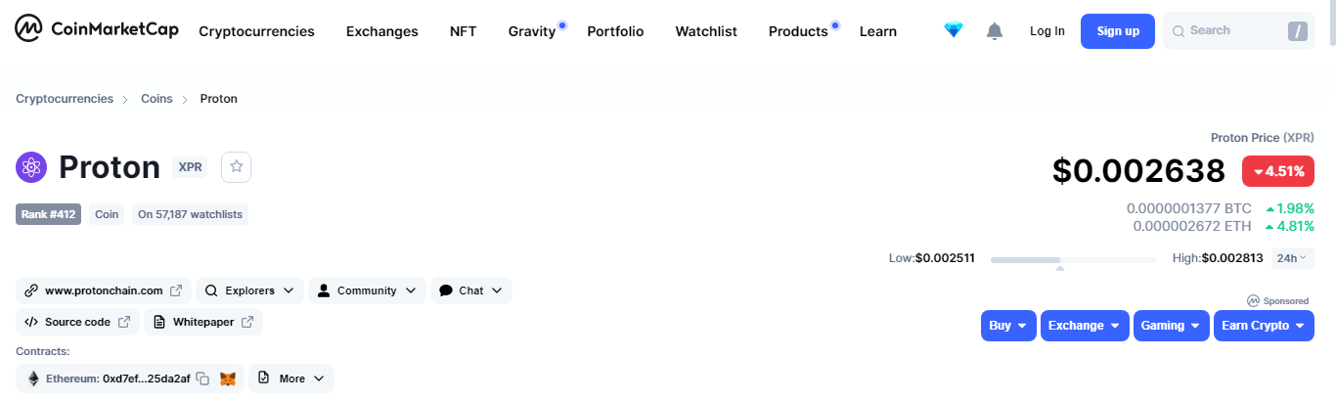The height and width of the screenshot is (402, 1336).
Task: Click the 0.0000001377 BTC value
Action: click(x=1189, y=208)
